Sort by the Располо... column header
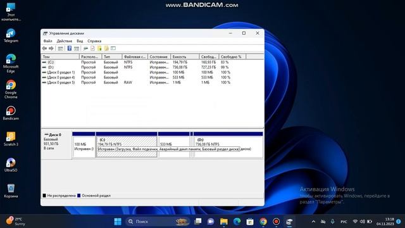 (90, 56)
